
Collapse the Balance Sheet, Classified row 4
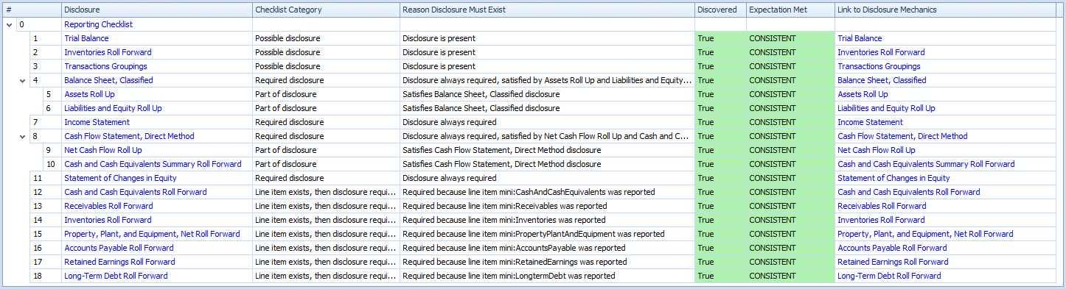(22, 80)
